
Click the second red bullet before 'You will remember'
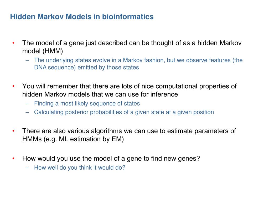(x=13, y=86)
